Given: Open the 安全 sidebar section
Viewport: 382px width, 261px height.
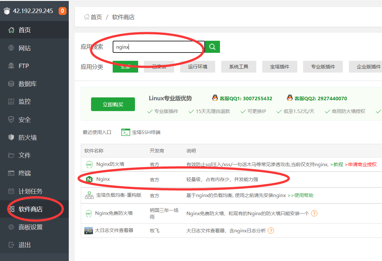Looking at the screenshot, I should point(34,120).
